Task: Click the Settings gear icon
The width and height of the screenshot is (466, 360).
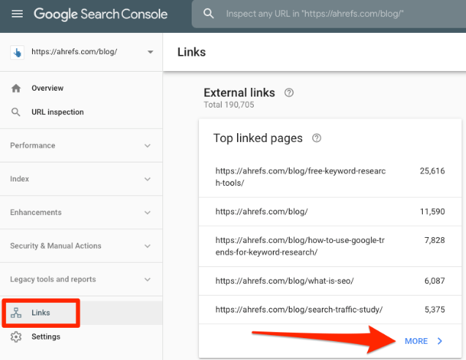Action: [x=16, y=337]
